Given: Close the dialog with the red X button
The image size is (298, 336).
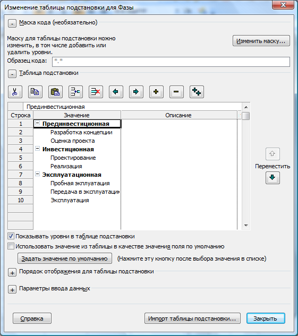Looking at the screenshot, I should click(283, 5).
